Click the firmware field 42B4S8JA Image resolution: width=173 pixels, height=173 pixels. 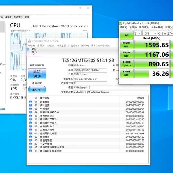(90, 65)
